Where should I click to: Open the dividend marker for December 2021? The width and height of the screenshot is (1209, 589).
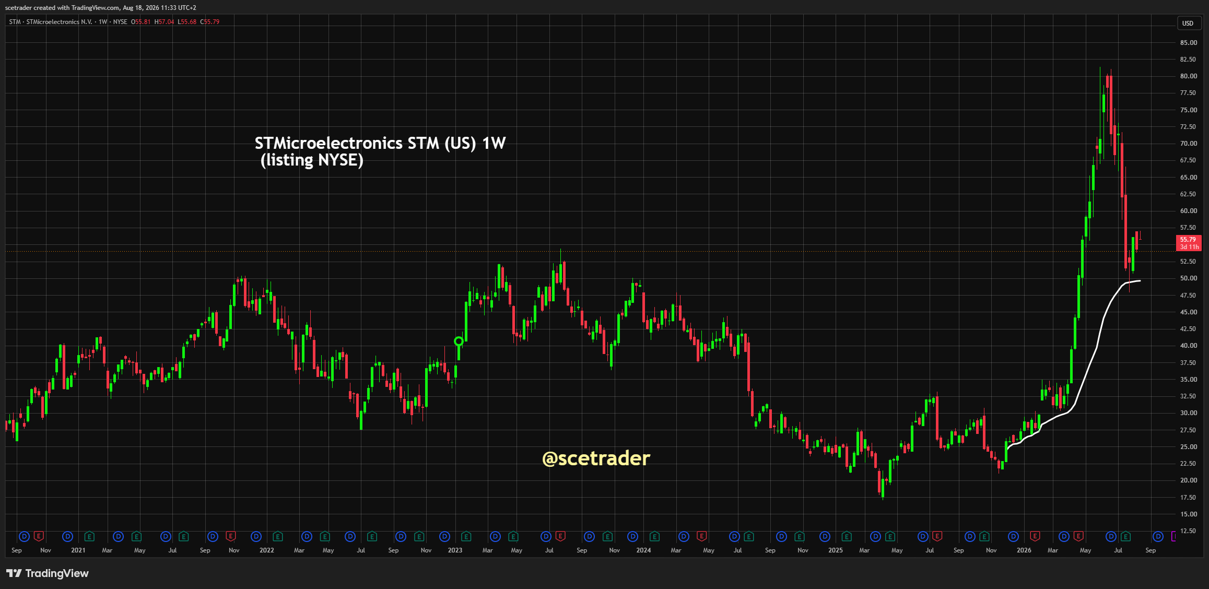point(256,536)
